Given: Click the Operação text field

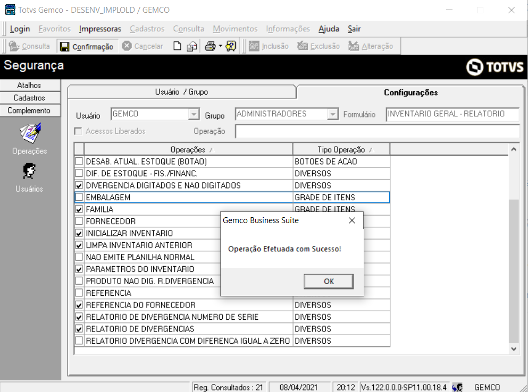Looking at the screenshot, I should pyautogui.click(x=378, y=131).
